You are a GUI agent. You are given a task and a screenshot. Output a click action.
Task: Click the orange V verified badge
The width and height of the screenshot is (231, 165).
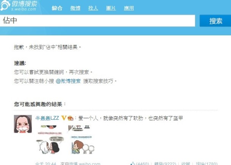tap(64, 118)
